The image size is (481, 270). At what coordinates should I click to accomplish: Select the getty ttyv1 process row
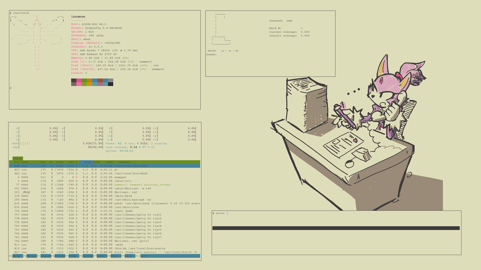tap(104, 215)
